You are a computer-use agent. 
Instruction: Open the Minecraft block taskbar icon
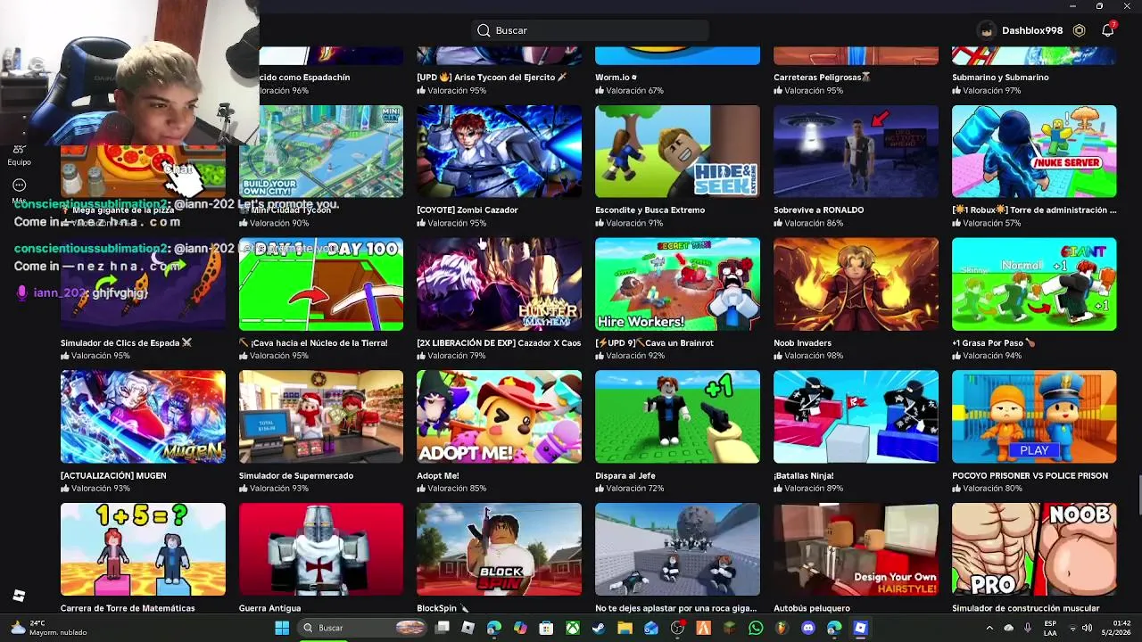pos(730,628)
